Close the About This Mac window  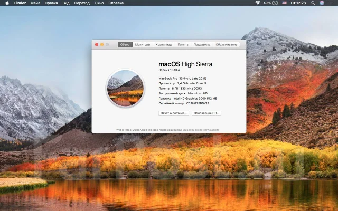click(97, 44)
